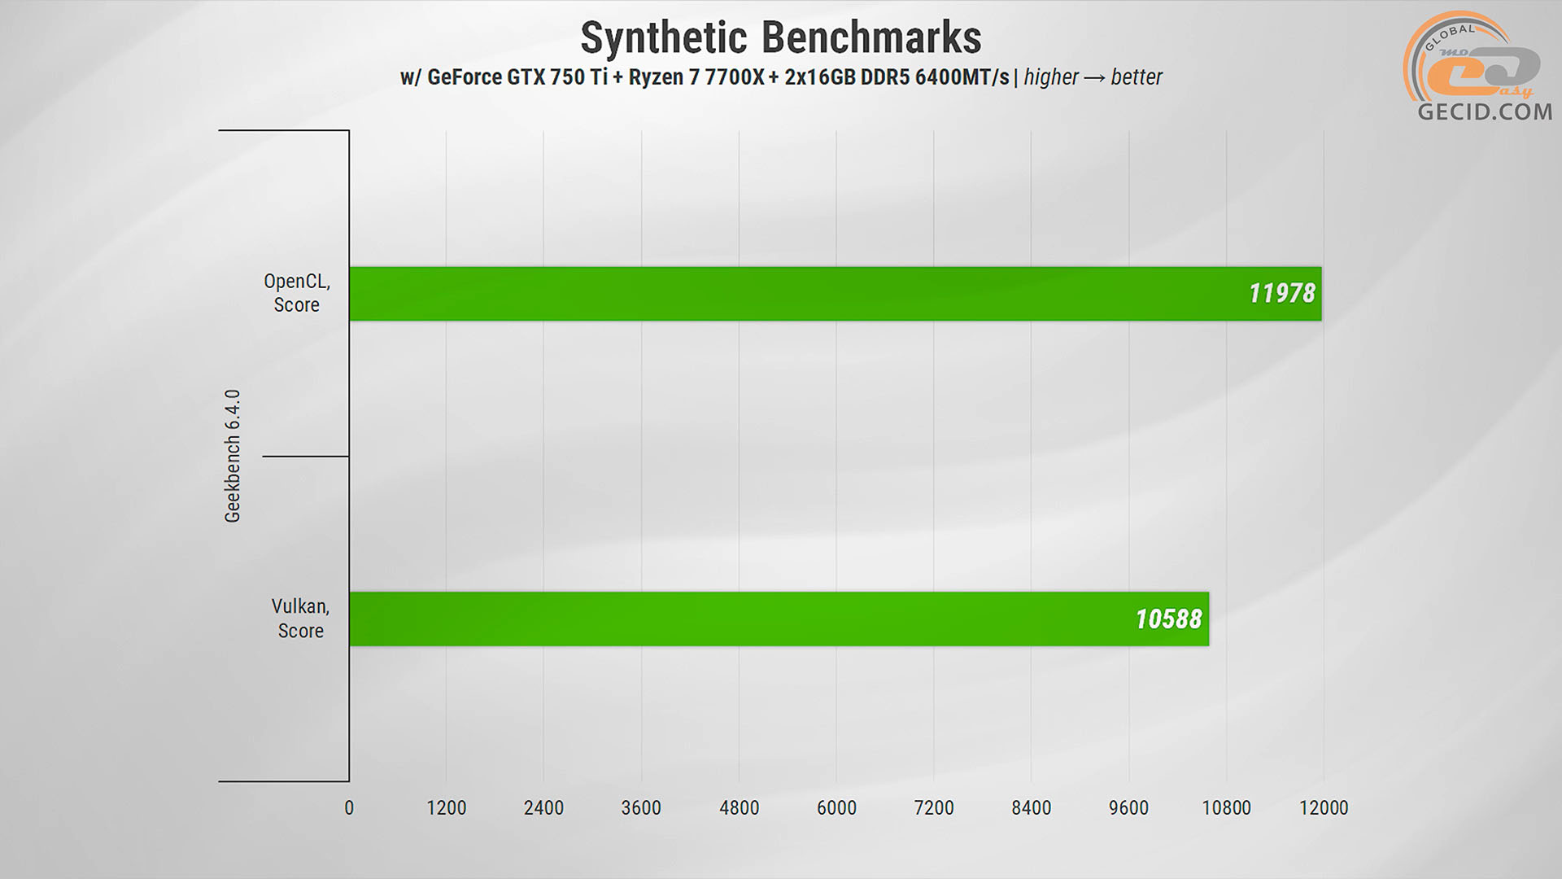Click the 6000 axis tick label

pos(836,808)
